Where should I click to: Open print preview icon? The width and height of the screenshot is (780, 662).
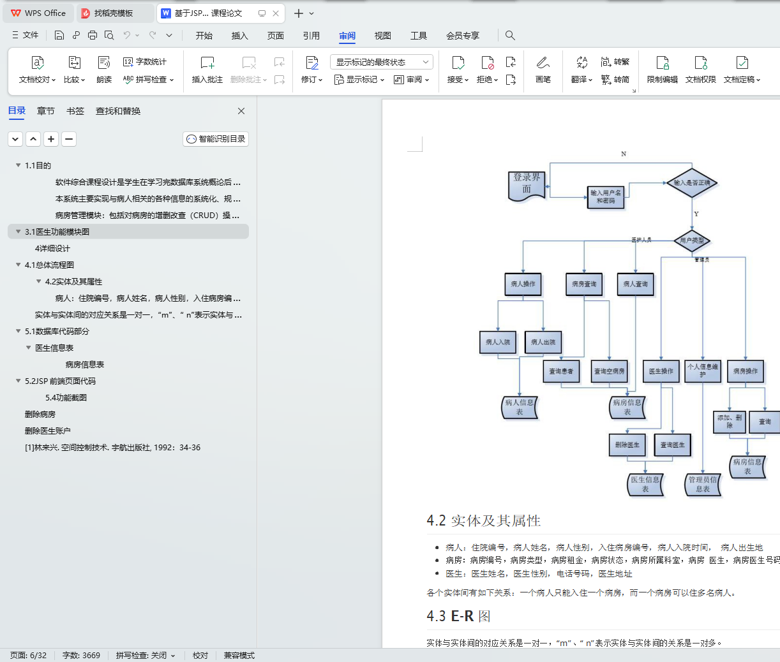coord(109,35)
